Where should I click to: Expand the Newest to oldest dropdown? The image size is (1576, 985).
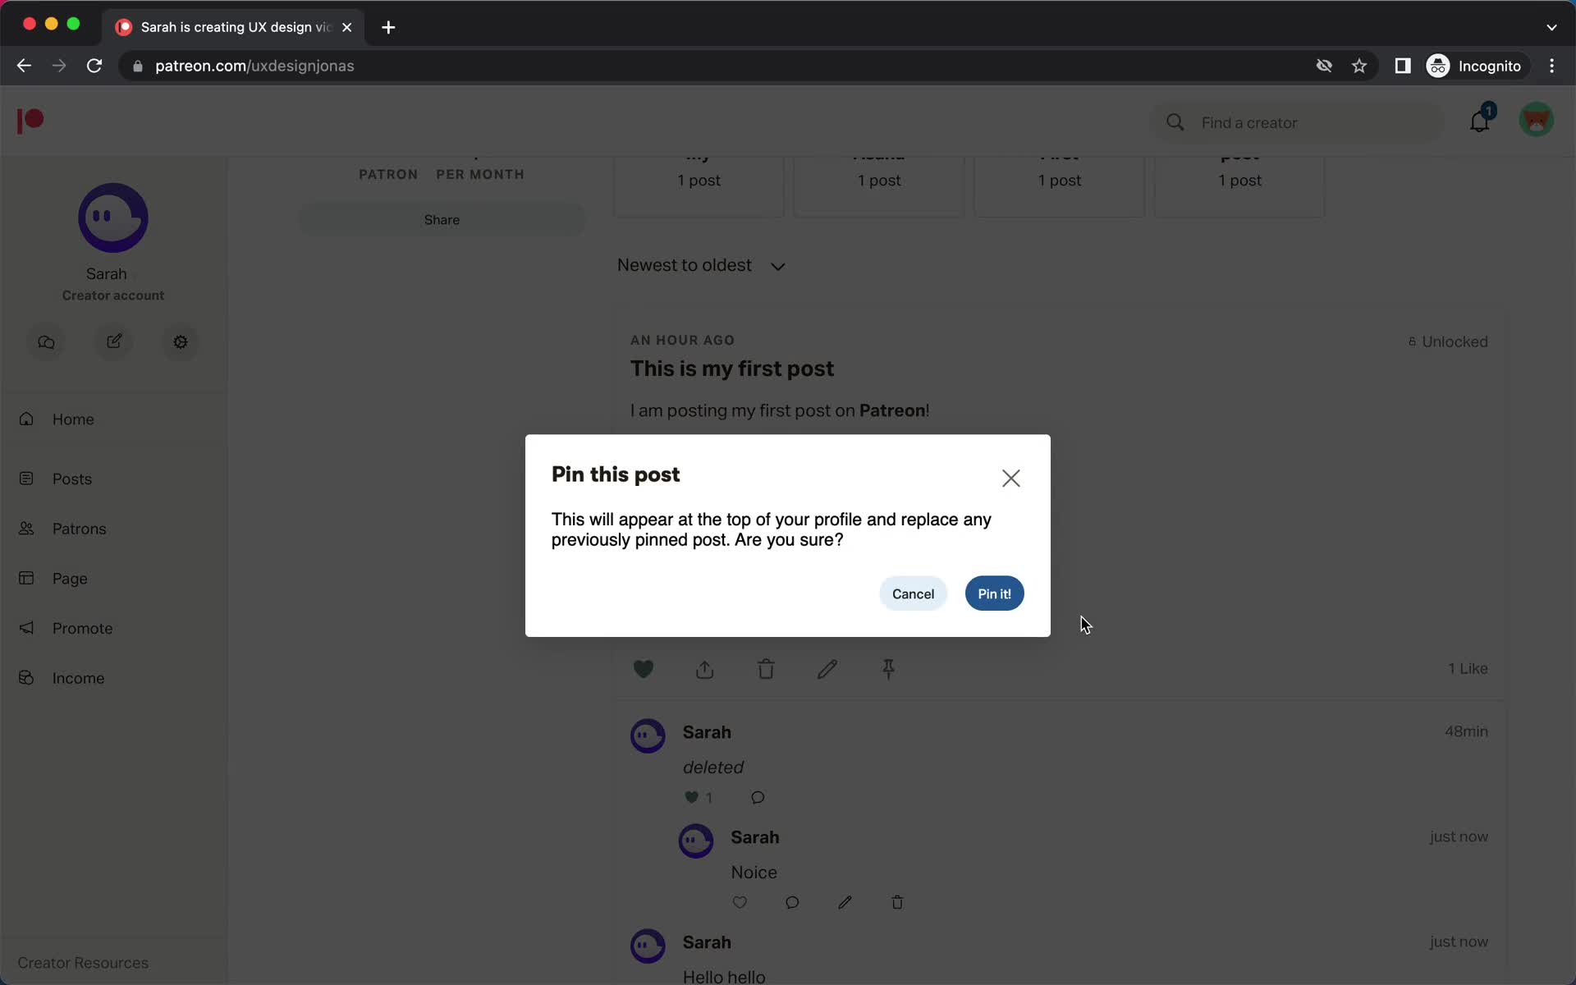pos(701,266)
